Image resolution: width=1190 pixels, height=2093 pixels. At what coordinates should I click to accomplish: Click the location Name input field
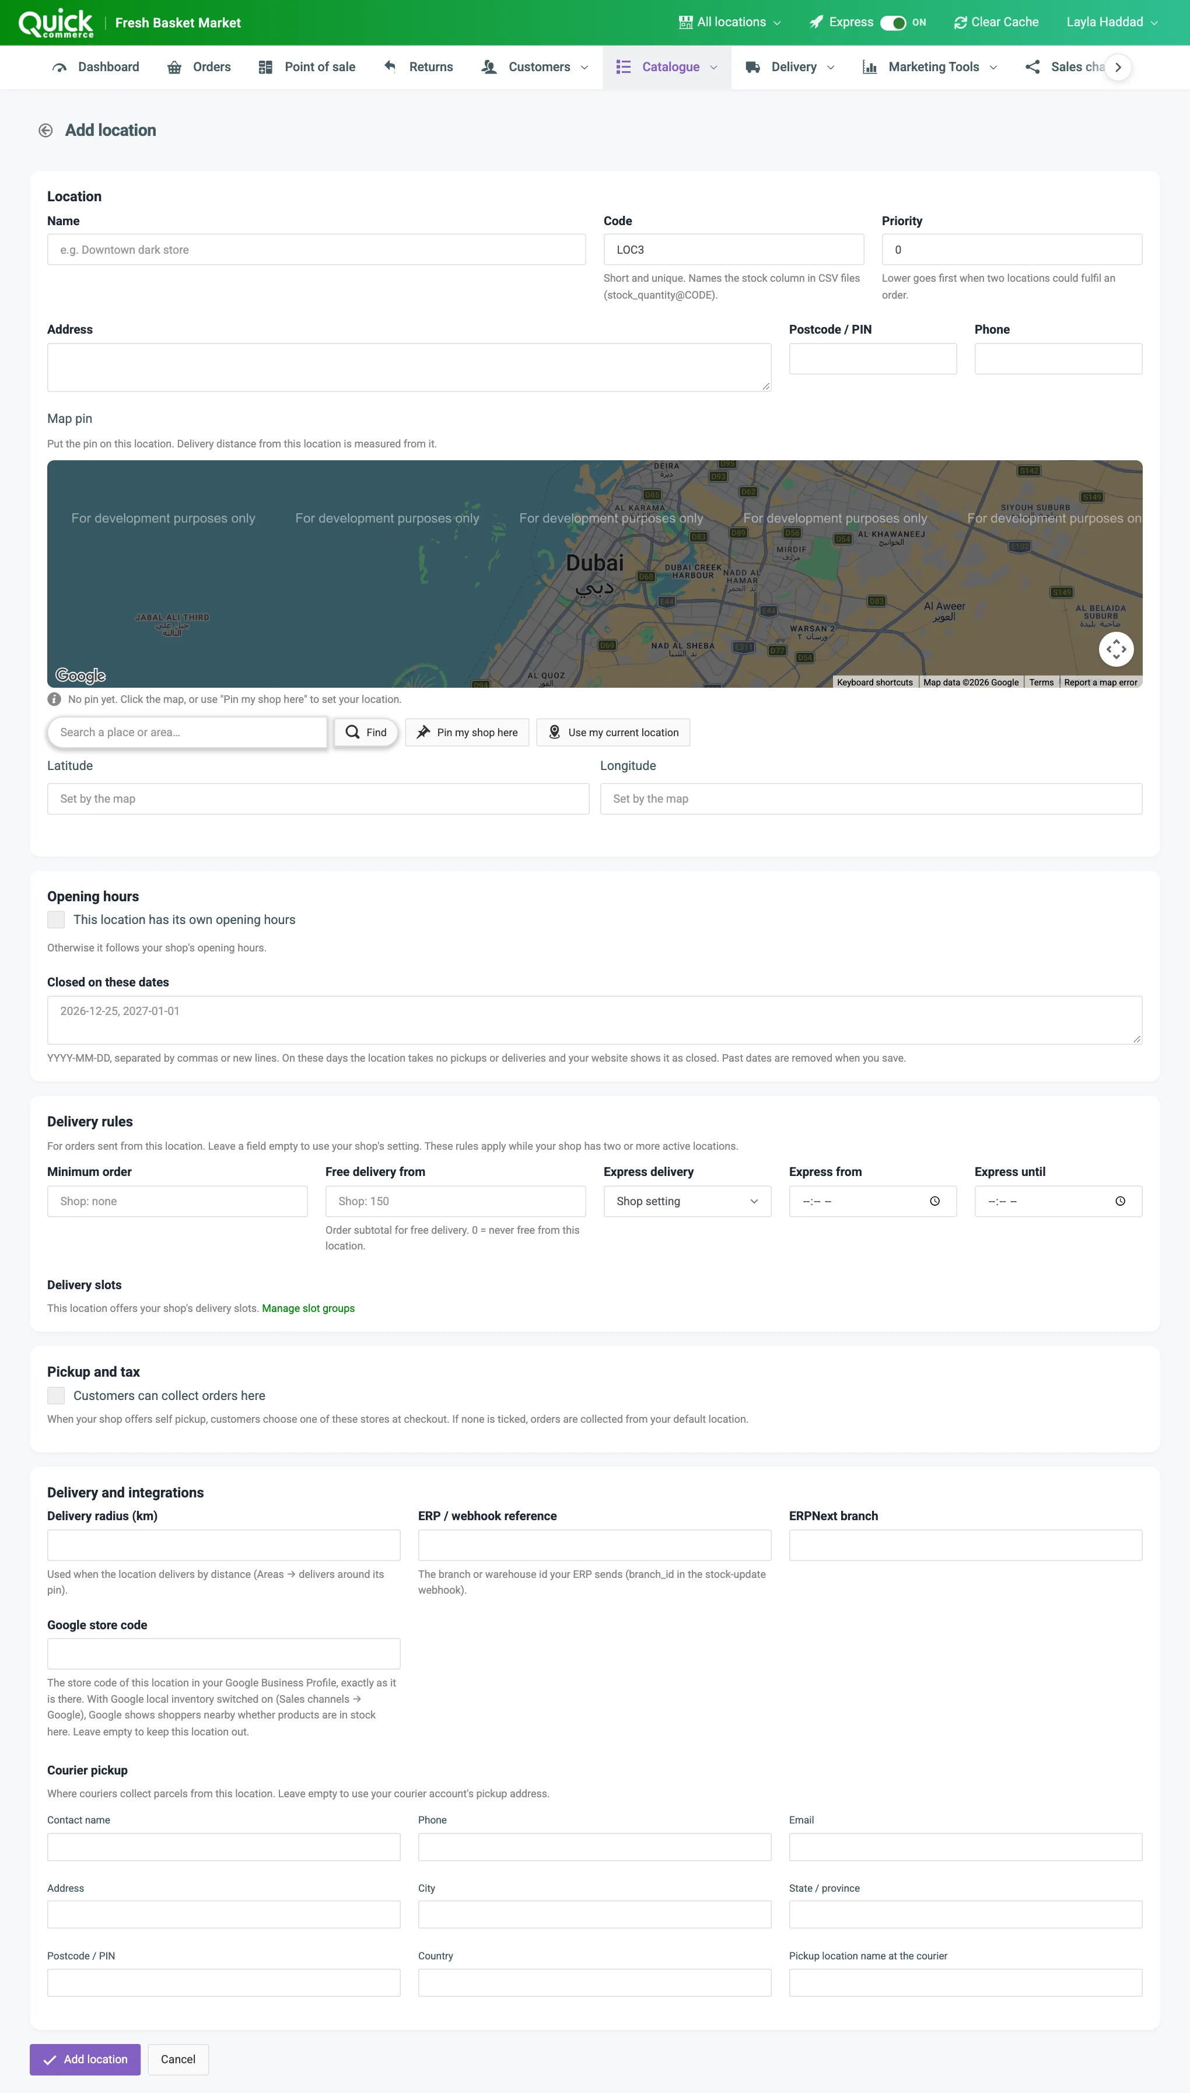316,249
